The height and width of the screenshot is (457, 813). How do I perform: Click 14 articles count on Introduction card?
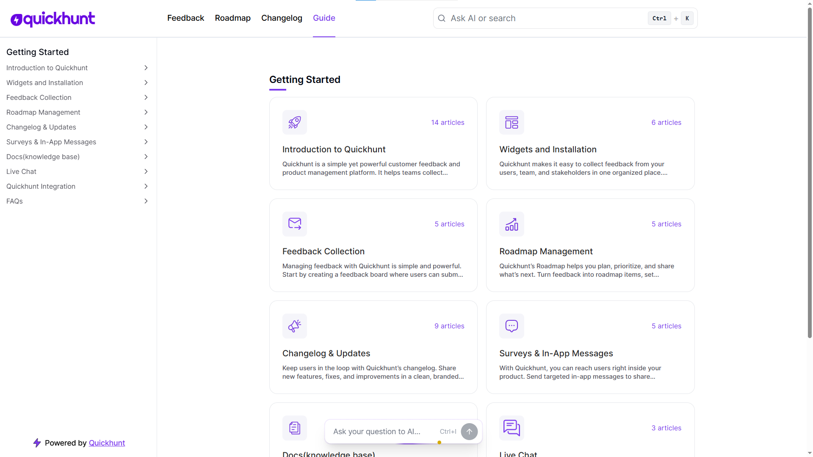[448, 122]
